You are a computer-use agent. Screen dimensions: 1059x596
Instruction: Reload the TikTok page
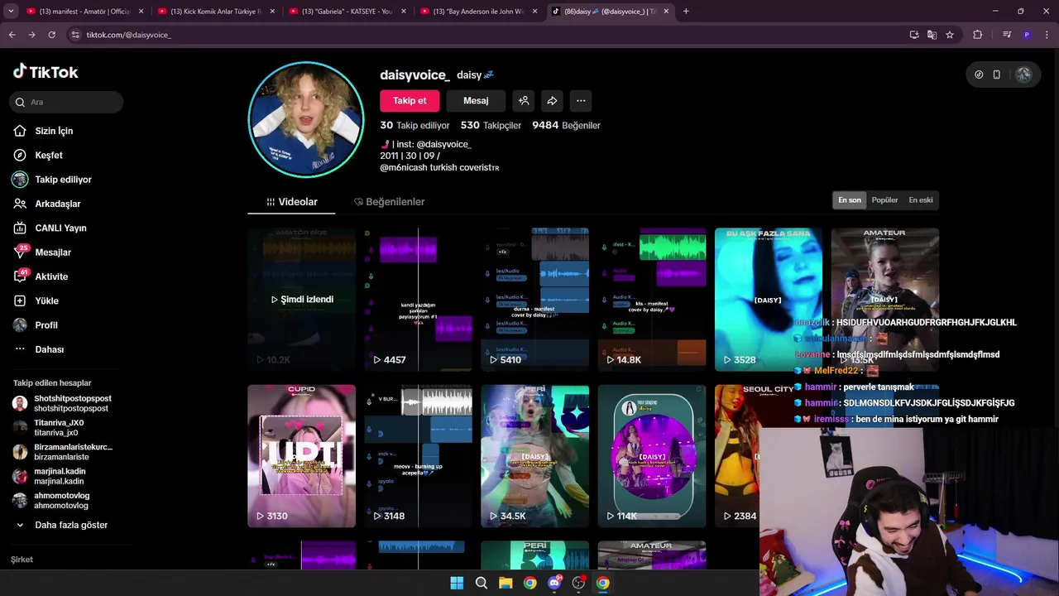[51, 35]
